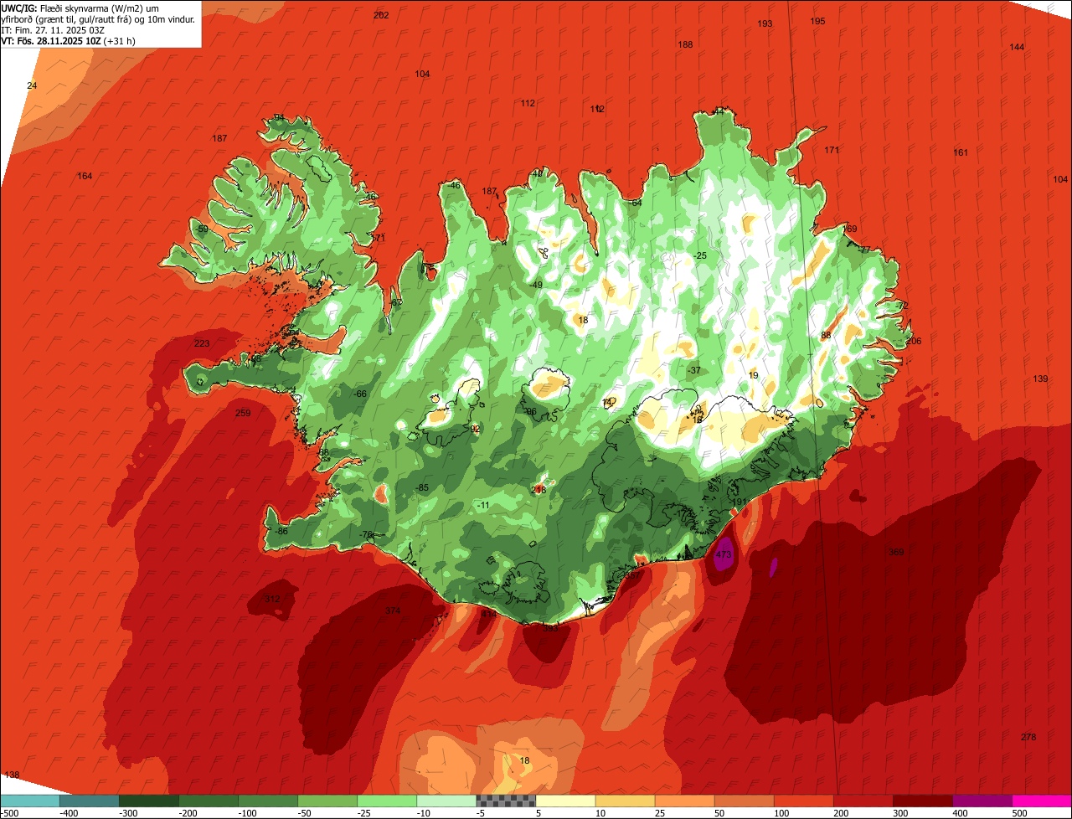Image resolution: width=1072 pixels, height=819 pixels.
Task: Select the map value 164
Action: click(85, 176)
